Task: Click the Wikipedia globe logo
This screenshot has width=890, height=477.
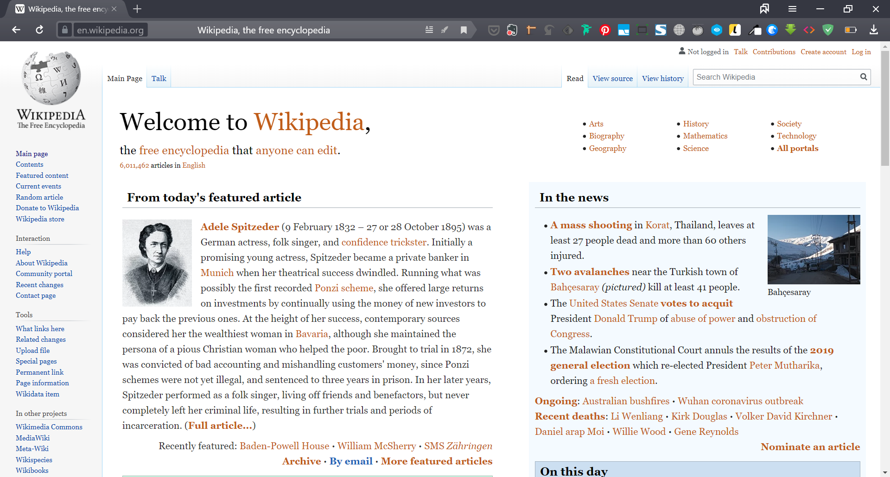Action: (51, 89)
